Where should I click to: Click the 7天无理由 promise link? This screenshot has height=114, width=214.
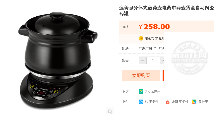[x=153, y=92]
